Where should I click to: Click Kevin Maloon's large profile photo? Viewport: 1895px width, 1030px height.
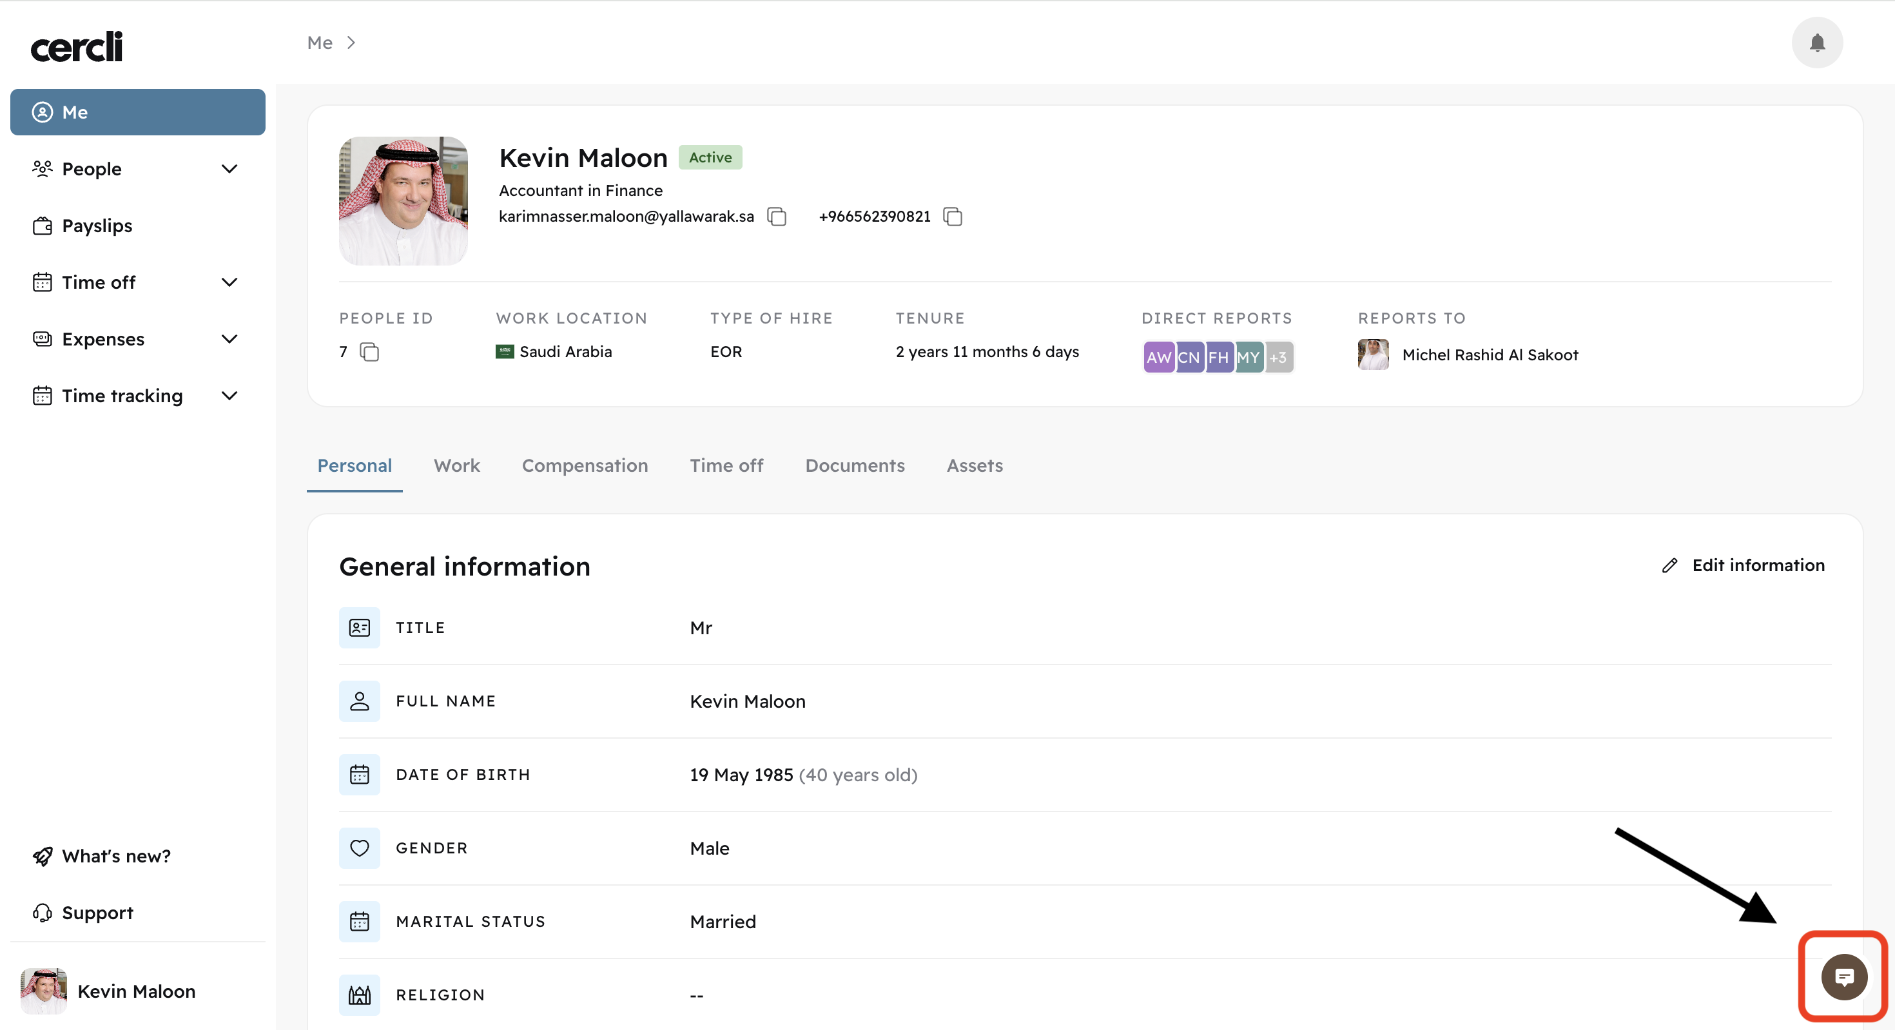click(x=403, y=201)
